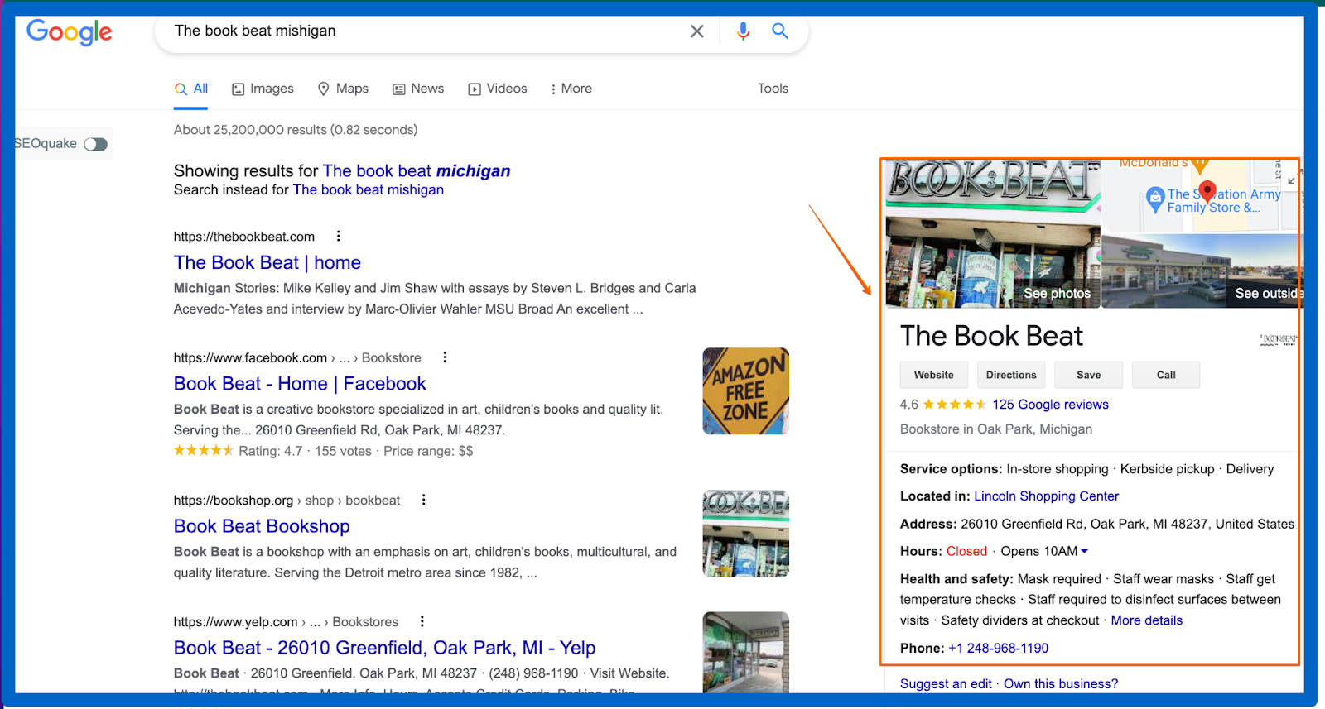Open 'Book Beat - Home | Facebook' result
Screen dimensions: 1325x709
tap(300, 384)
